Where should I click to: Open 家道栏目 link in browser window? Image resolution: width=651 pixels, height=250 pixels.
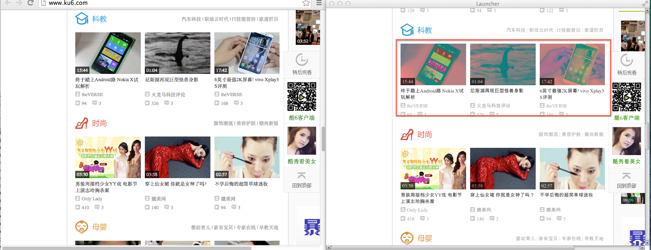click(x=269, y=19)
